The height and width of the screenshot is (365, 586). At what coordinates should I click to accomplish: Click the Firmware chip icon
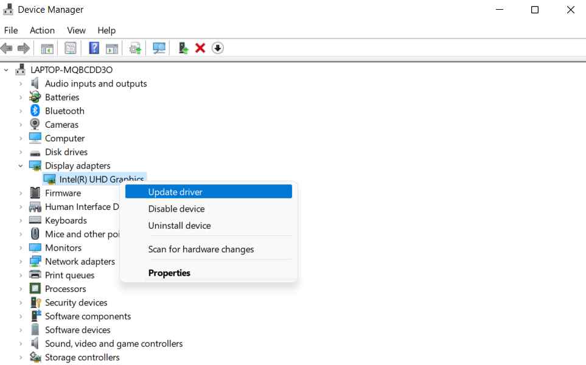tap(35, 193)
